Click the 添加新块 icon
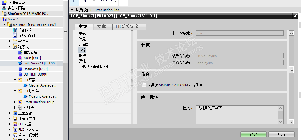 20,52
